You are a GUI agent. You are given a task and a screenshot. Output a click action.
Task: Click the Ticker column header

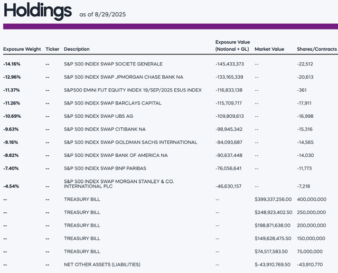(52, 49)
